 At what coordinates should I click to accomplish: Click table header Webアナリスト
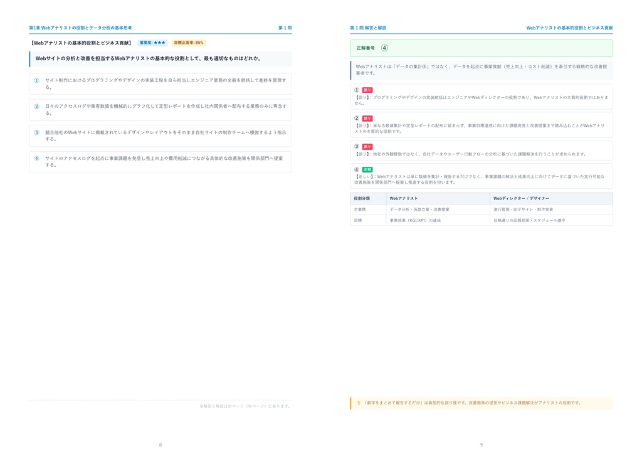tap(403, 199)
